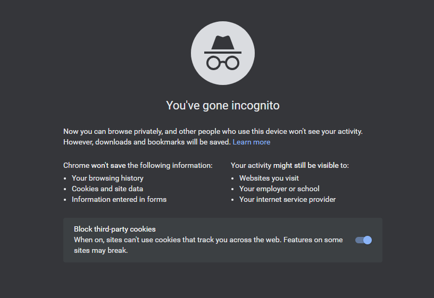The width and height of the screenshot is (434, 298).
Task: Open the Learn more link
Action: [252, 142]
